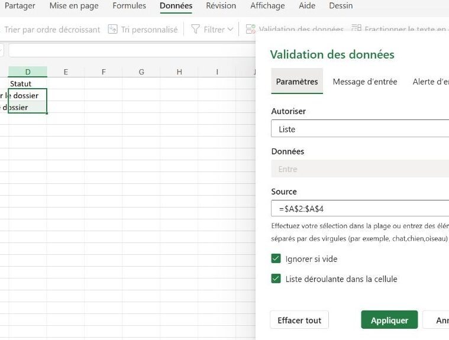
Task: Click the Effacer tout button
Action: tap(299, 320)
